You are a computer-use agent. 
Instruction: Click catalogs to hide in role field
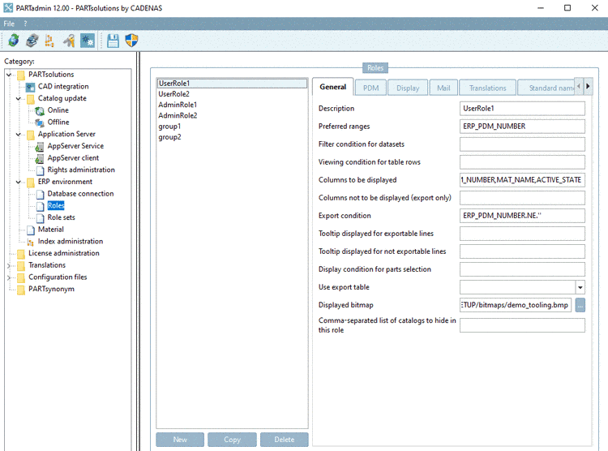click(x=522, y=325)
